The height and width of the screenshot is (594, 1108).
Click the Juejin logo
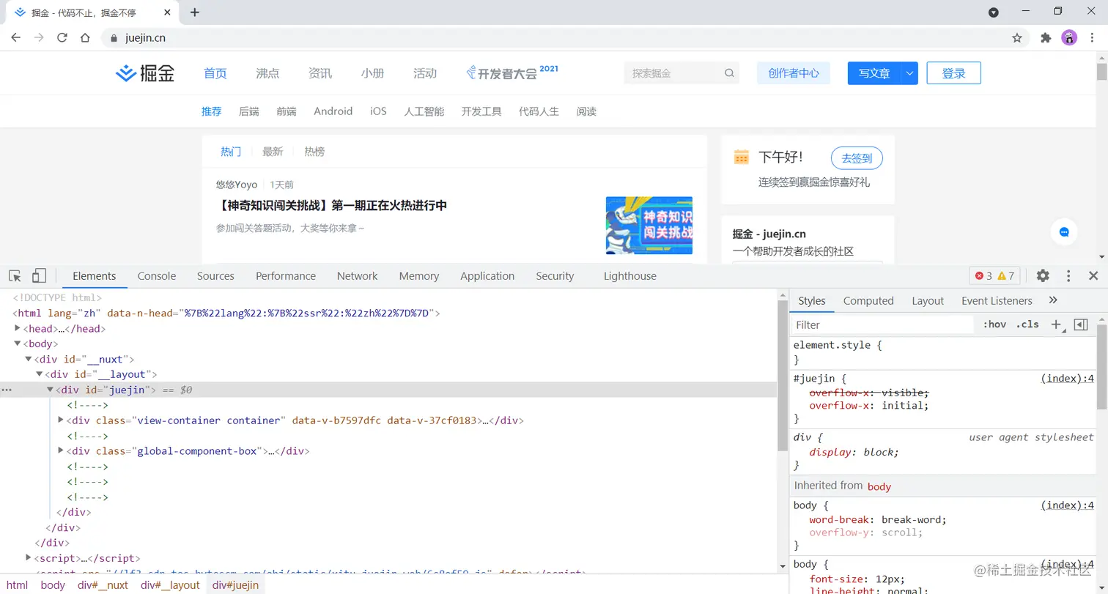tap(145, 73)
